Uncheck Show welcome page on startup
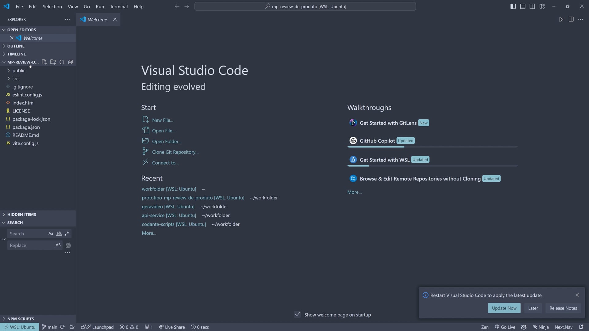The image size is (589, 331). point(297,315)
